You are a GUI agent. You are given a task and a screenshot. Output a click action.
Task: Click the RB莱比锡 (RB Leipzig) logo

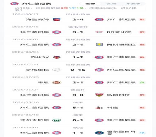click(99, 32)
